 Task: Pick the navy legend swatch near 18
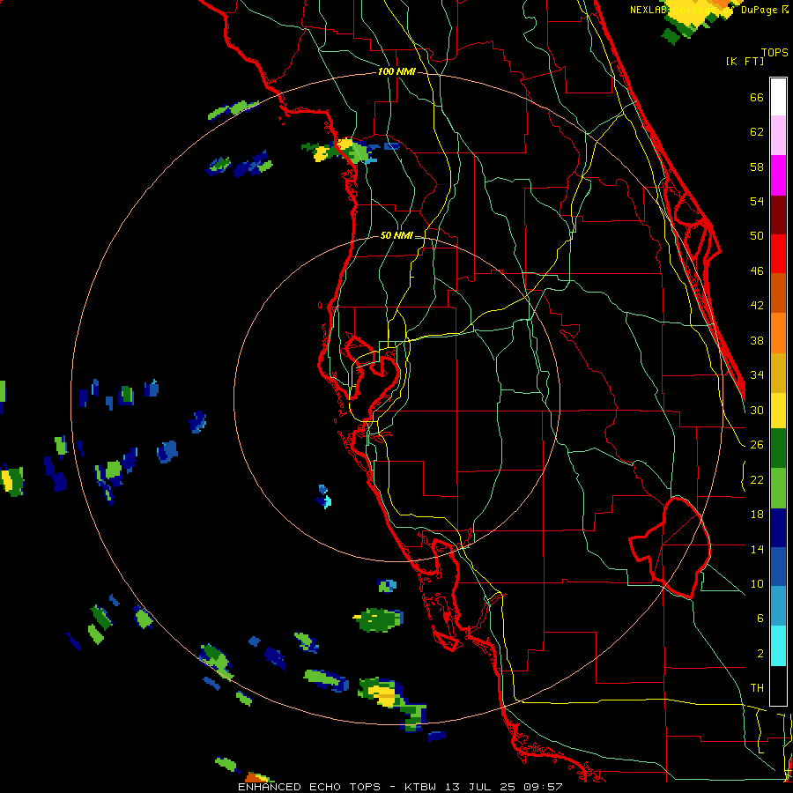[778, 528]
